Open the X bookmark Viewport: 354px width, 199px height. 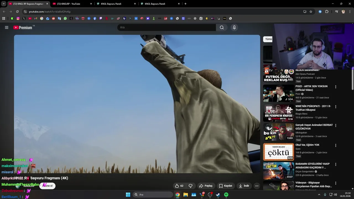(x=24, y=19)
